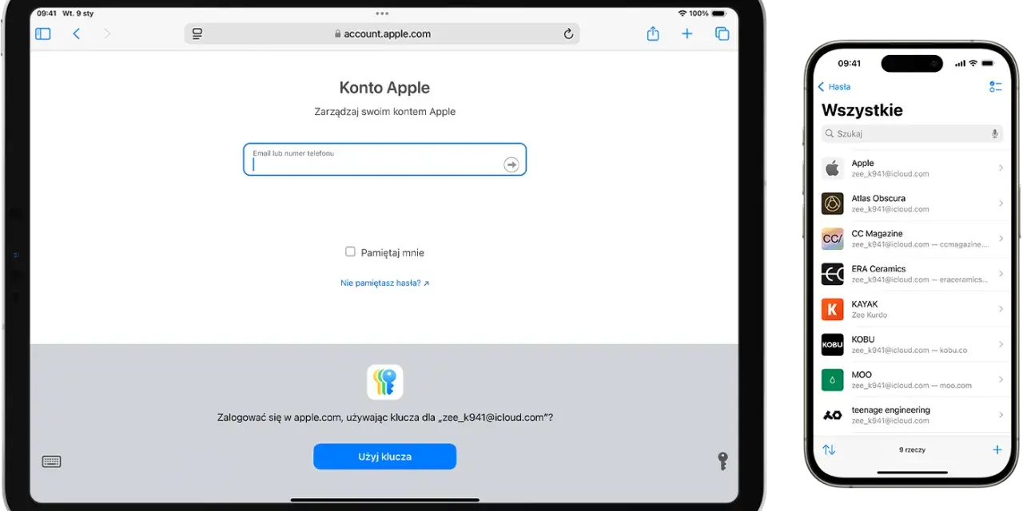
Task: Show the tab overview in Safari
Action: 722,34
